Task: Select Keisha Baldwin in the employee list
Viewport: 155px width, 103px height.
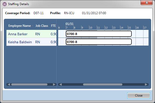Action: click(20, 42)
